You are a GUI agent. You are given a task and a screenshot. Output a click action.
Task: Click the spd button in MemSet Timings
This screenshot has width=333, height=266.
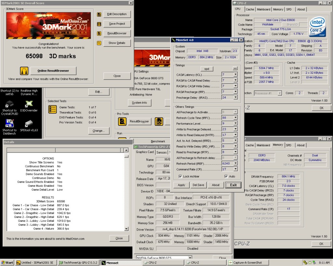point(206,69)
